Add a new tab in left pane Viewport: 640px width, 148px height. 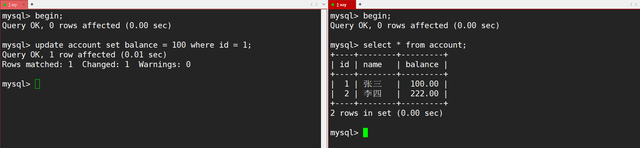[32, 4]
